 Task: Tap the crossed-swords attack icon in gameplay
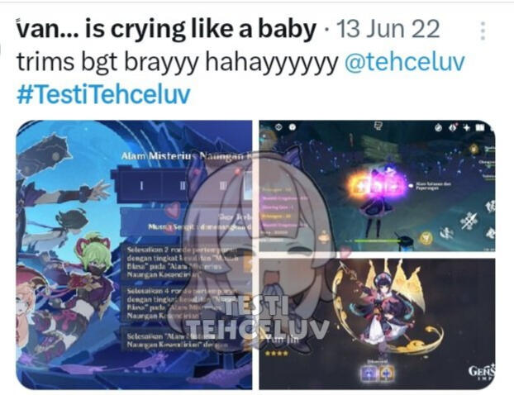tap(469, 221)
